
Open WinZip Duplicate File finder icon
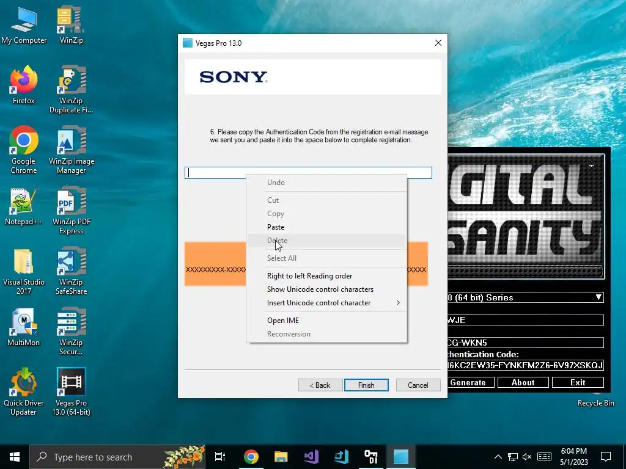71,89
